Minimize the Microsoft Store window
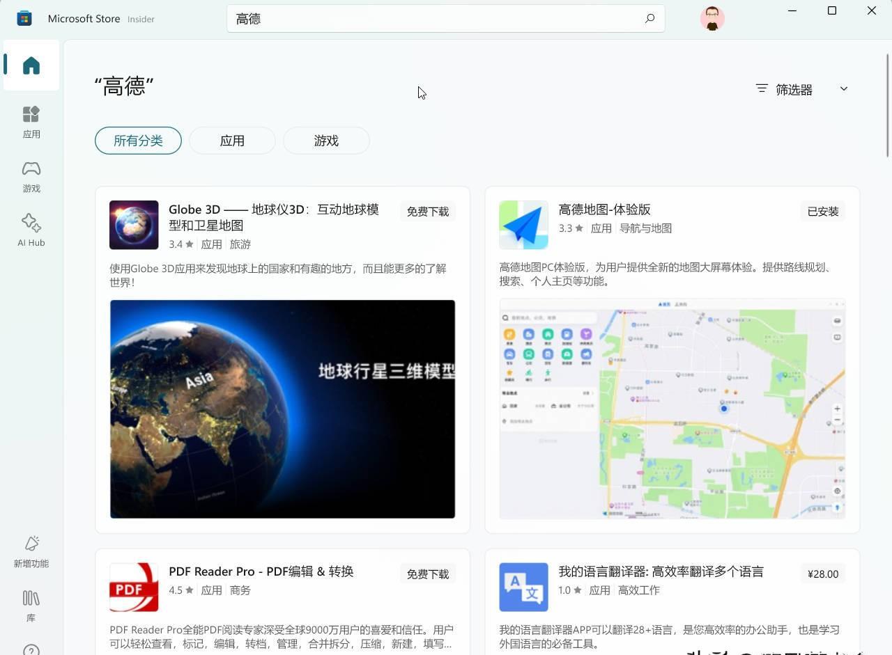The height and width of the screenshot is (655, 892). 792,10
